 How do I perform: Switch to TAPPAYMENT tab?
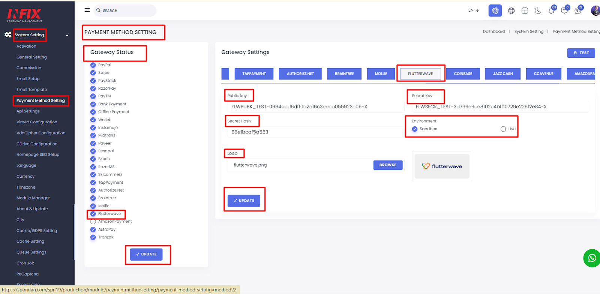pos(254,74)
